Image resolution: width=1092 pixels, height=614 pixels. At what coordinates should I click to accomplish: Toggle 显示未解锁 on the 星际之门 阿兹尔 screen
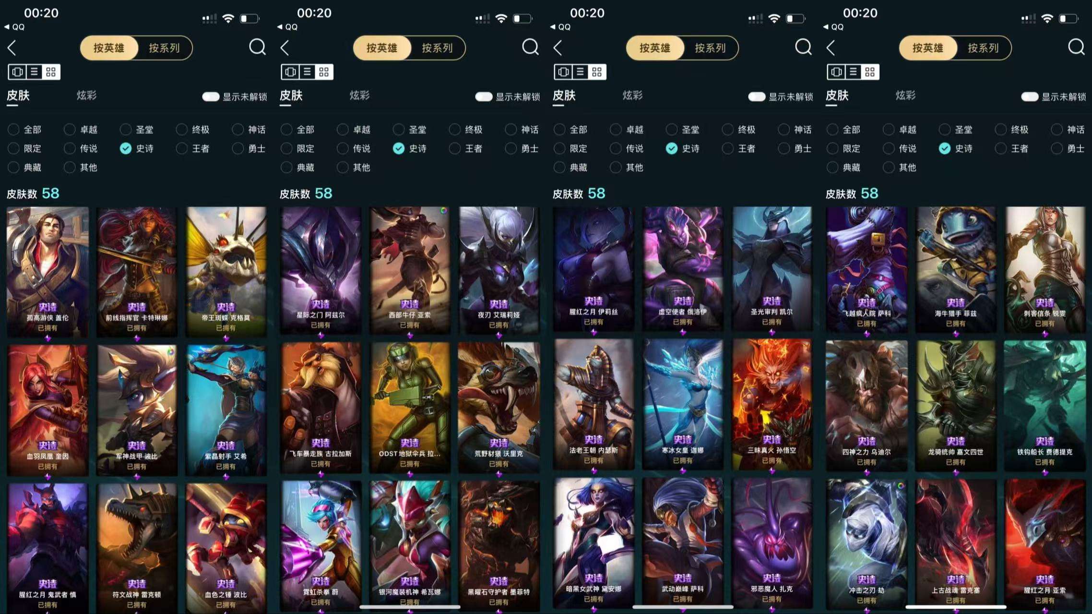[x=484, y=96]
